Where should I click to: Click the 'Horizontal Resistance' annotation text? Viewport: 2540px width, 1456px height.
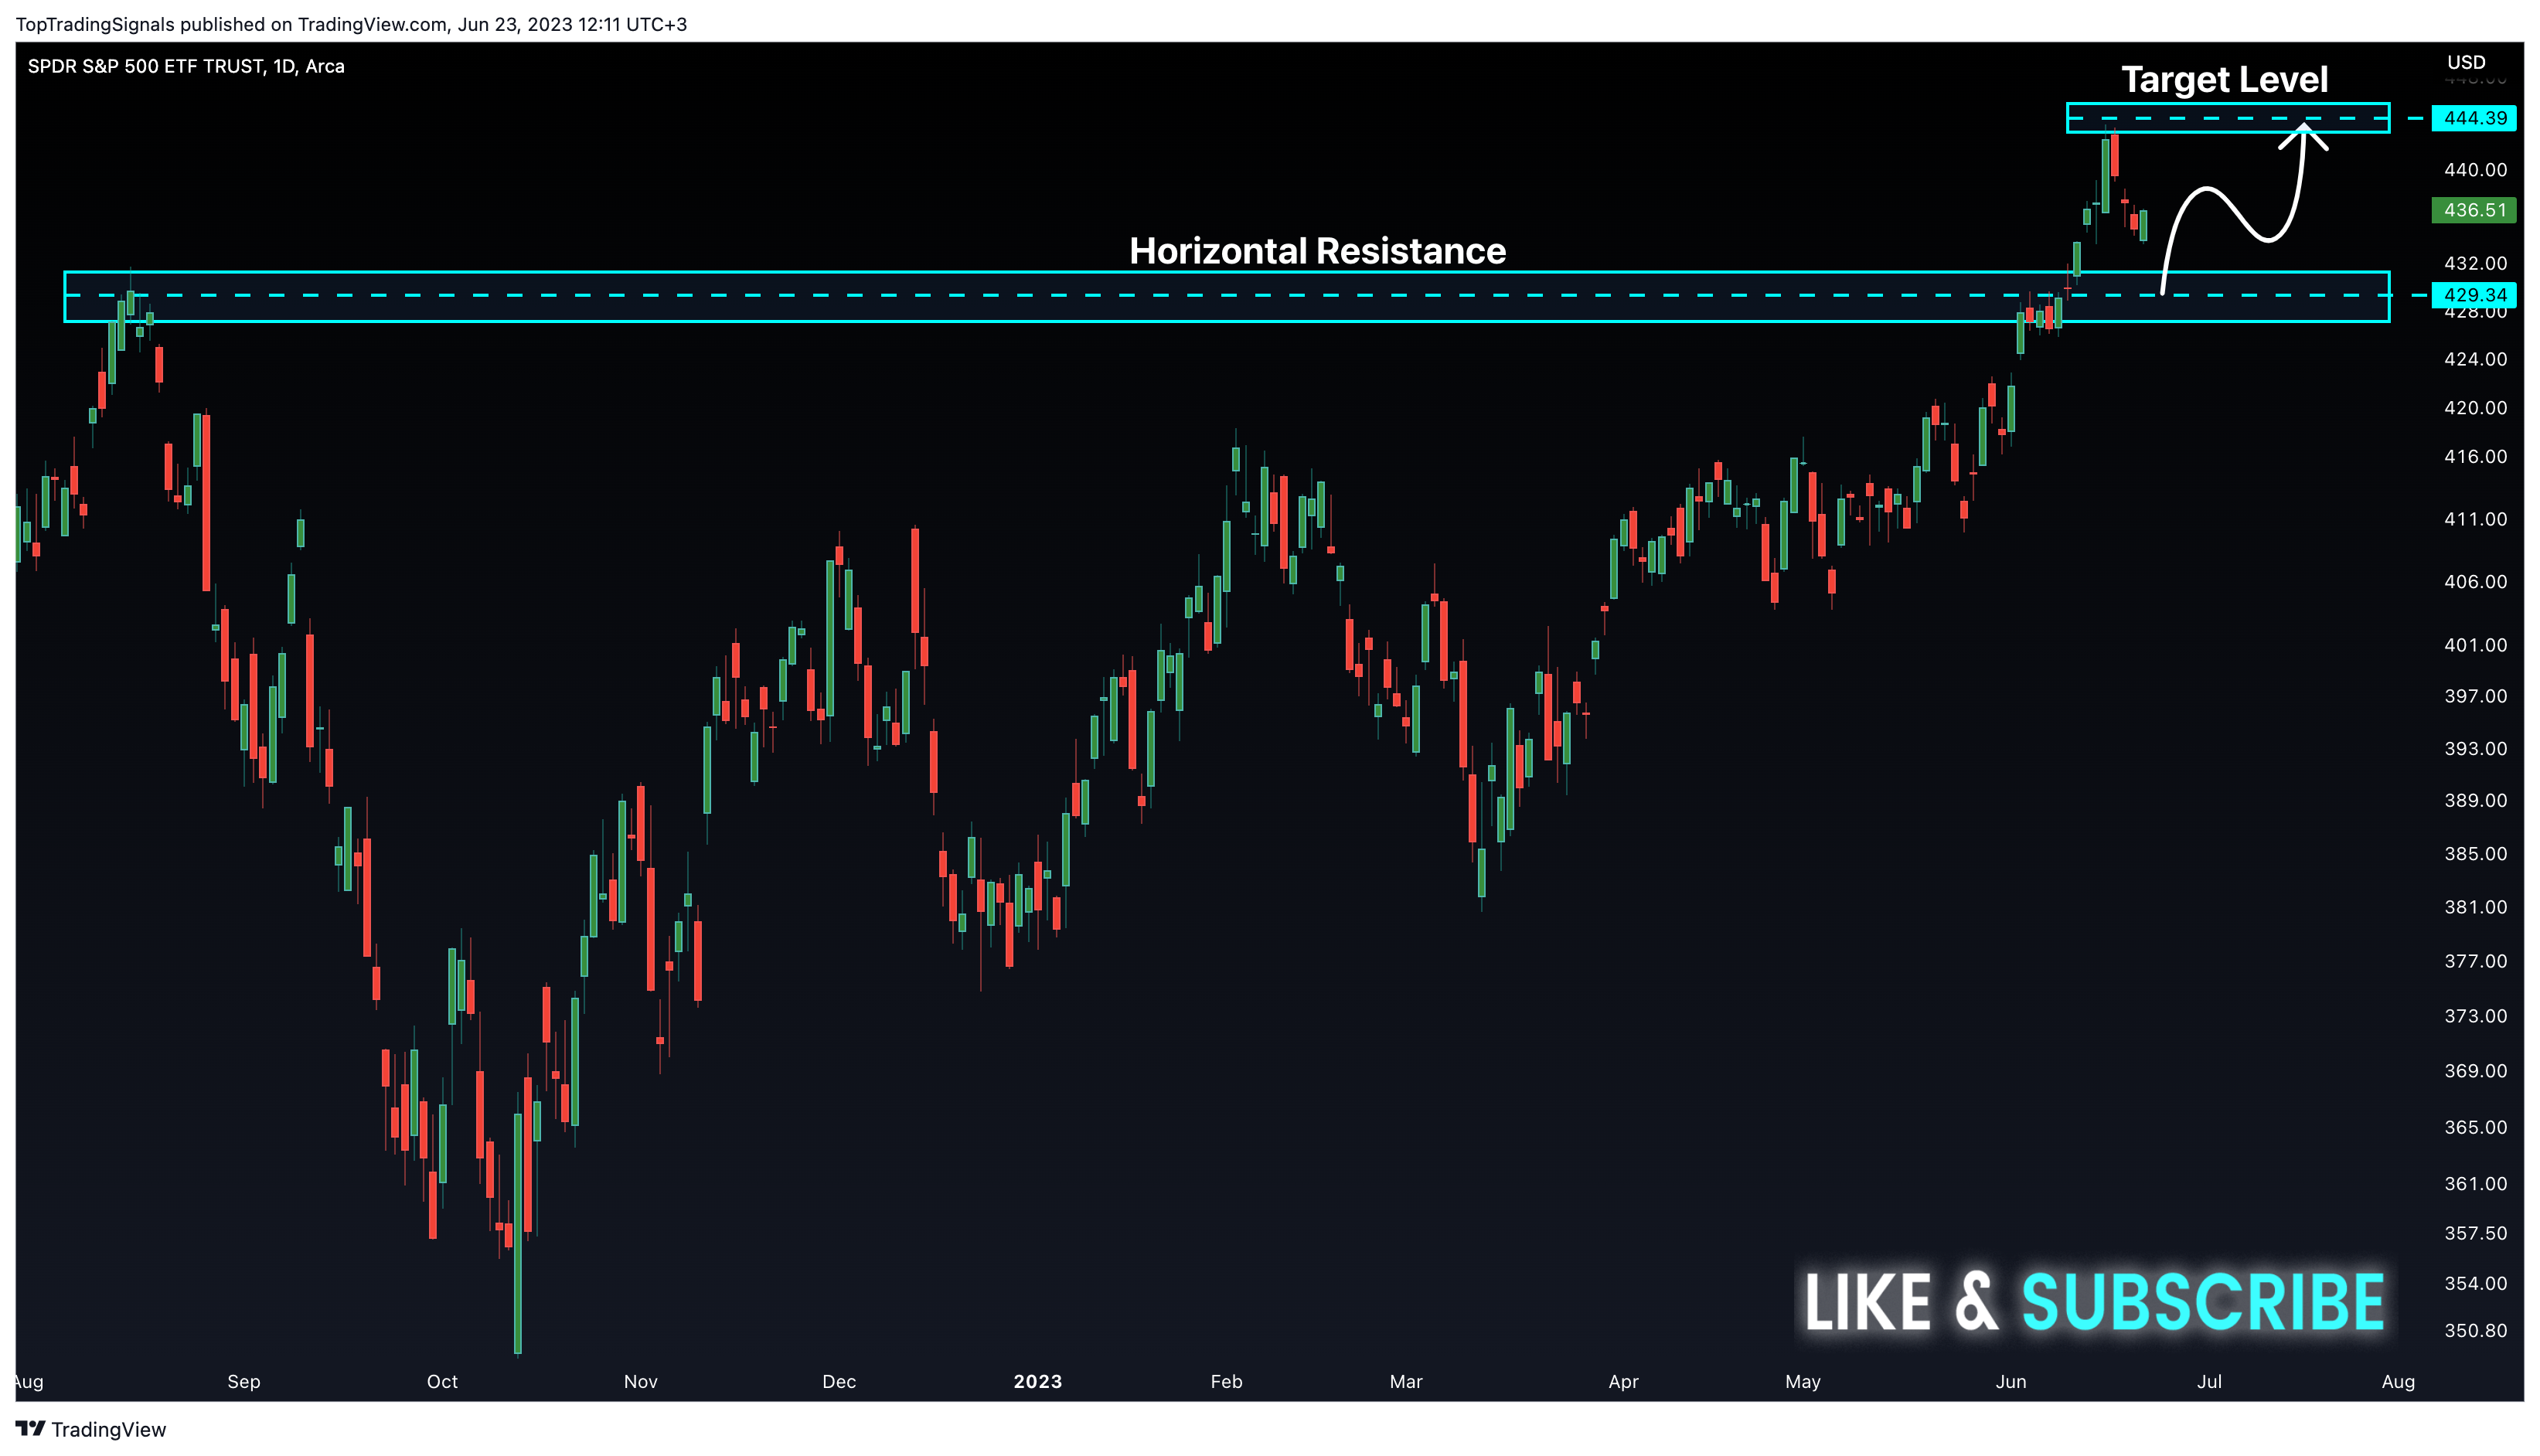[1317, 251]
